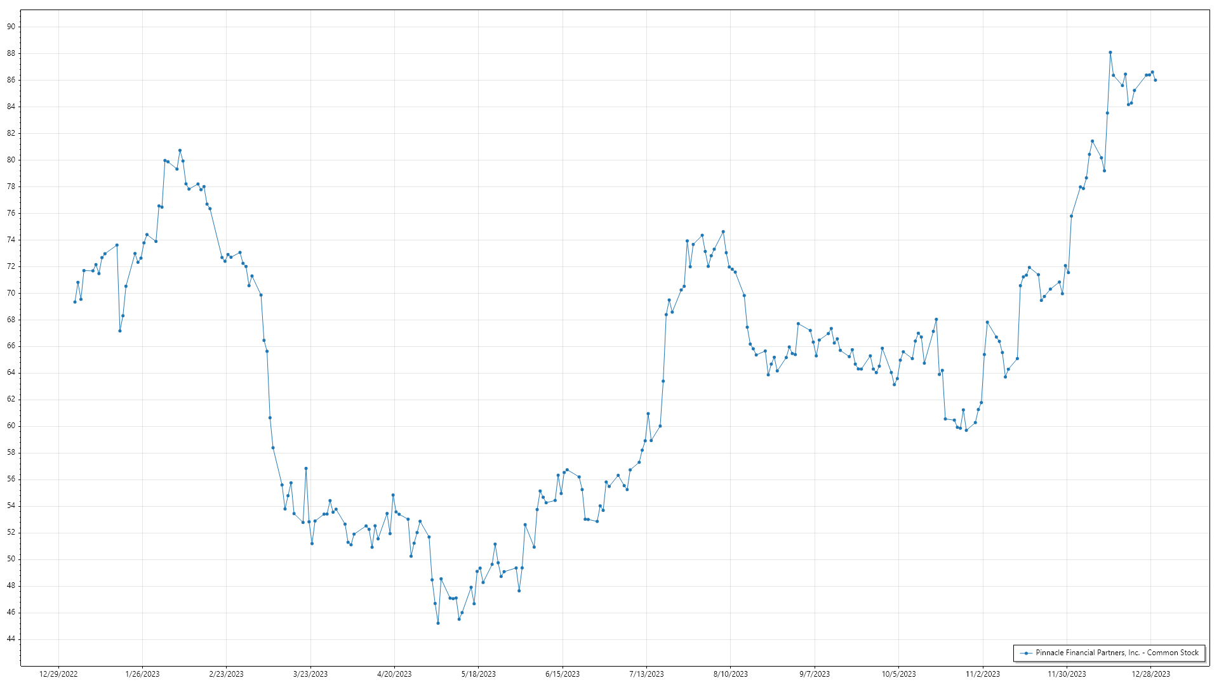The width and height of the screenshot is (1219, 685).
Task: Select the Pinnacle Financial Partners legend label
Action: [1117, 653]
